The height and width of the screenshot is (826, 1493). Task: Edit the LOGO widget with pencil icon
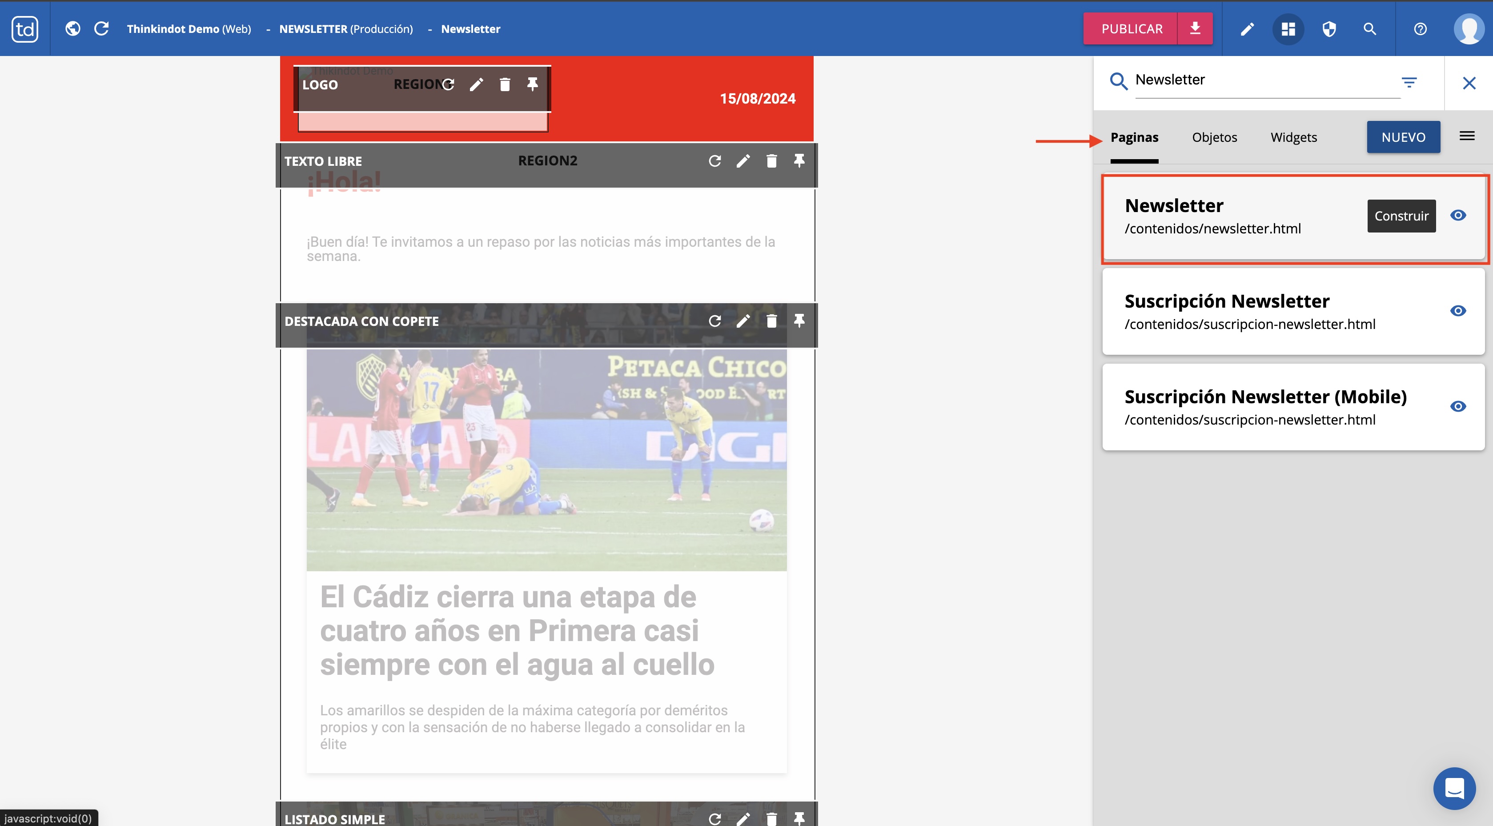click(x=477, y=84)
